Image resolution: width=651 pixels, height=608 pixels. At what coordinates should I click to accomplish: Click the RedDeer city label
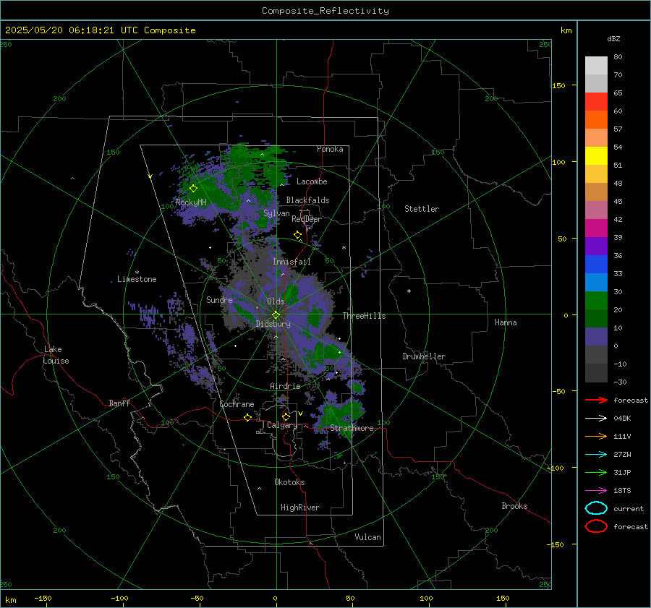[x=307, y=219]
